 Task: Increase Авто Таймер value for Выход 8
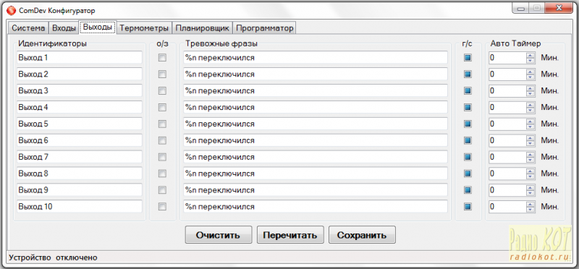(x=531, y=171)
